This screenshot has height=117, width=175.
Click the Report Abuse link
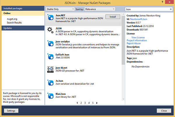coord(134,43)
